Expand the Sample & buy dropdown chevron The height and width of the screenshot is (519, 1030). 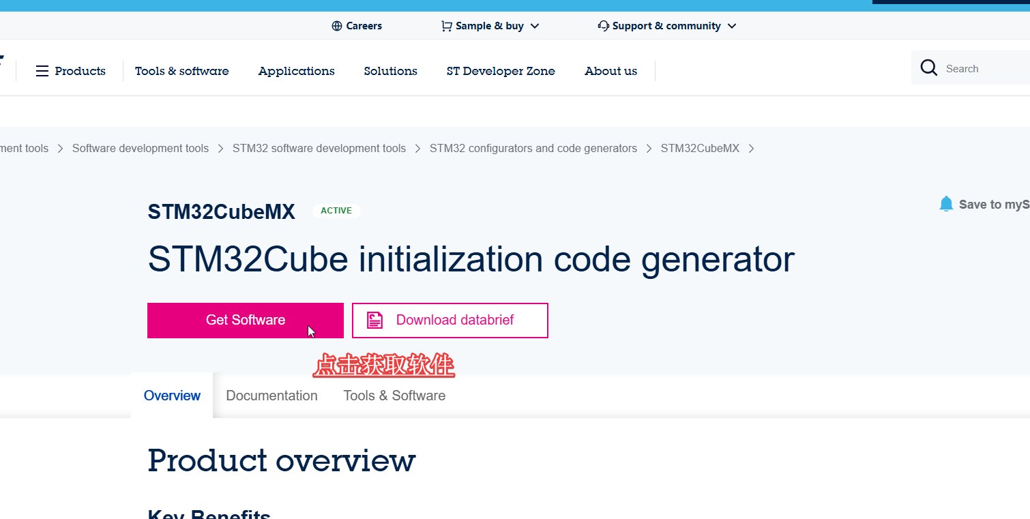[x=535, y=26]
